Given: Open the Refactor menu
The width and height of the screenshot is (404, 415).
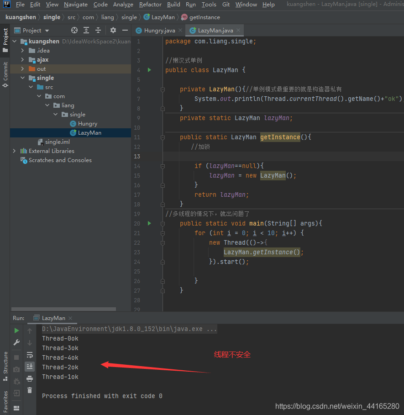Looking at the screenshot, I should click(x=150, y=5).
